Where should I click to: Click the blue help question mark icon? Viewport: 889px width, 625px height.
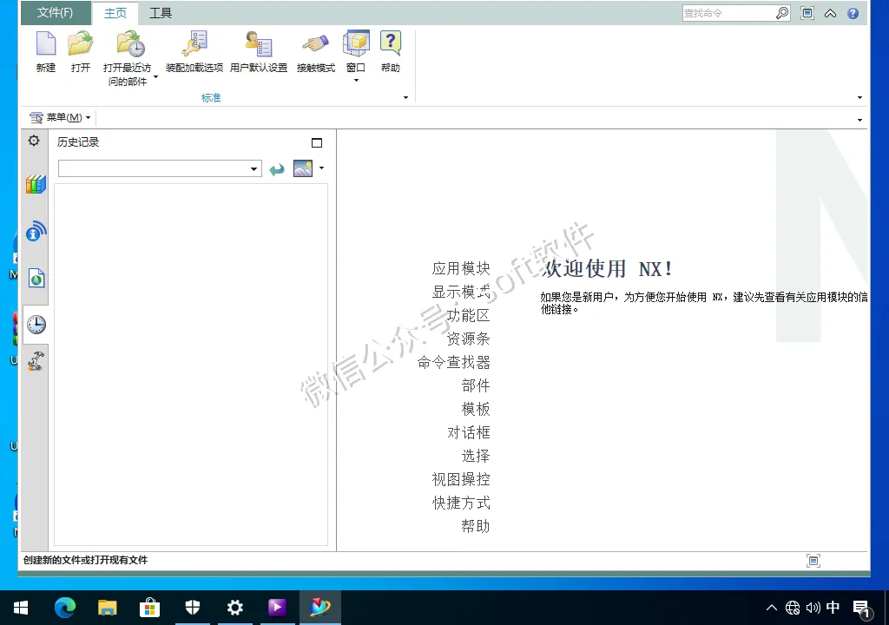coord(853,14)
